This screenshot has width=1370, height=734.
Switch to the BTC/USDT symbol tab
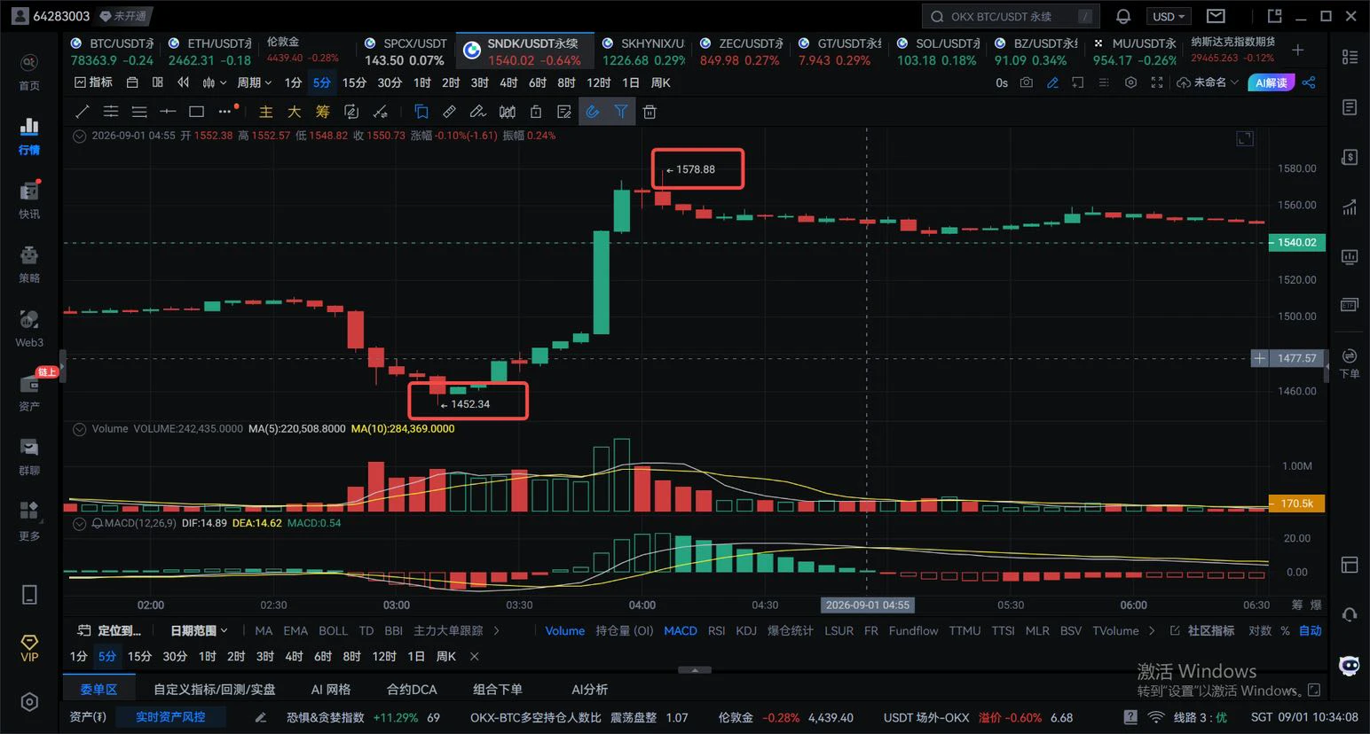pos(112,51)
